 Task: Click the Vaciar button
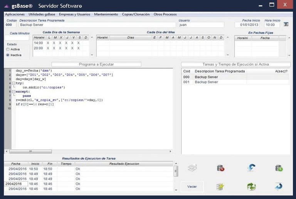(x=192, y=187)
